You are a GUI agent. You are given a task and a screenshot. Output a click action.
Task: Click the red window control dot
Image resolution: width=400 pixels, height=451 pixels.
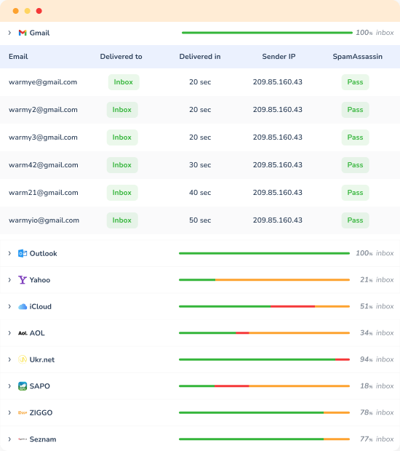pyautogui.click(x=39, y=11)
